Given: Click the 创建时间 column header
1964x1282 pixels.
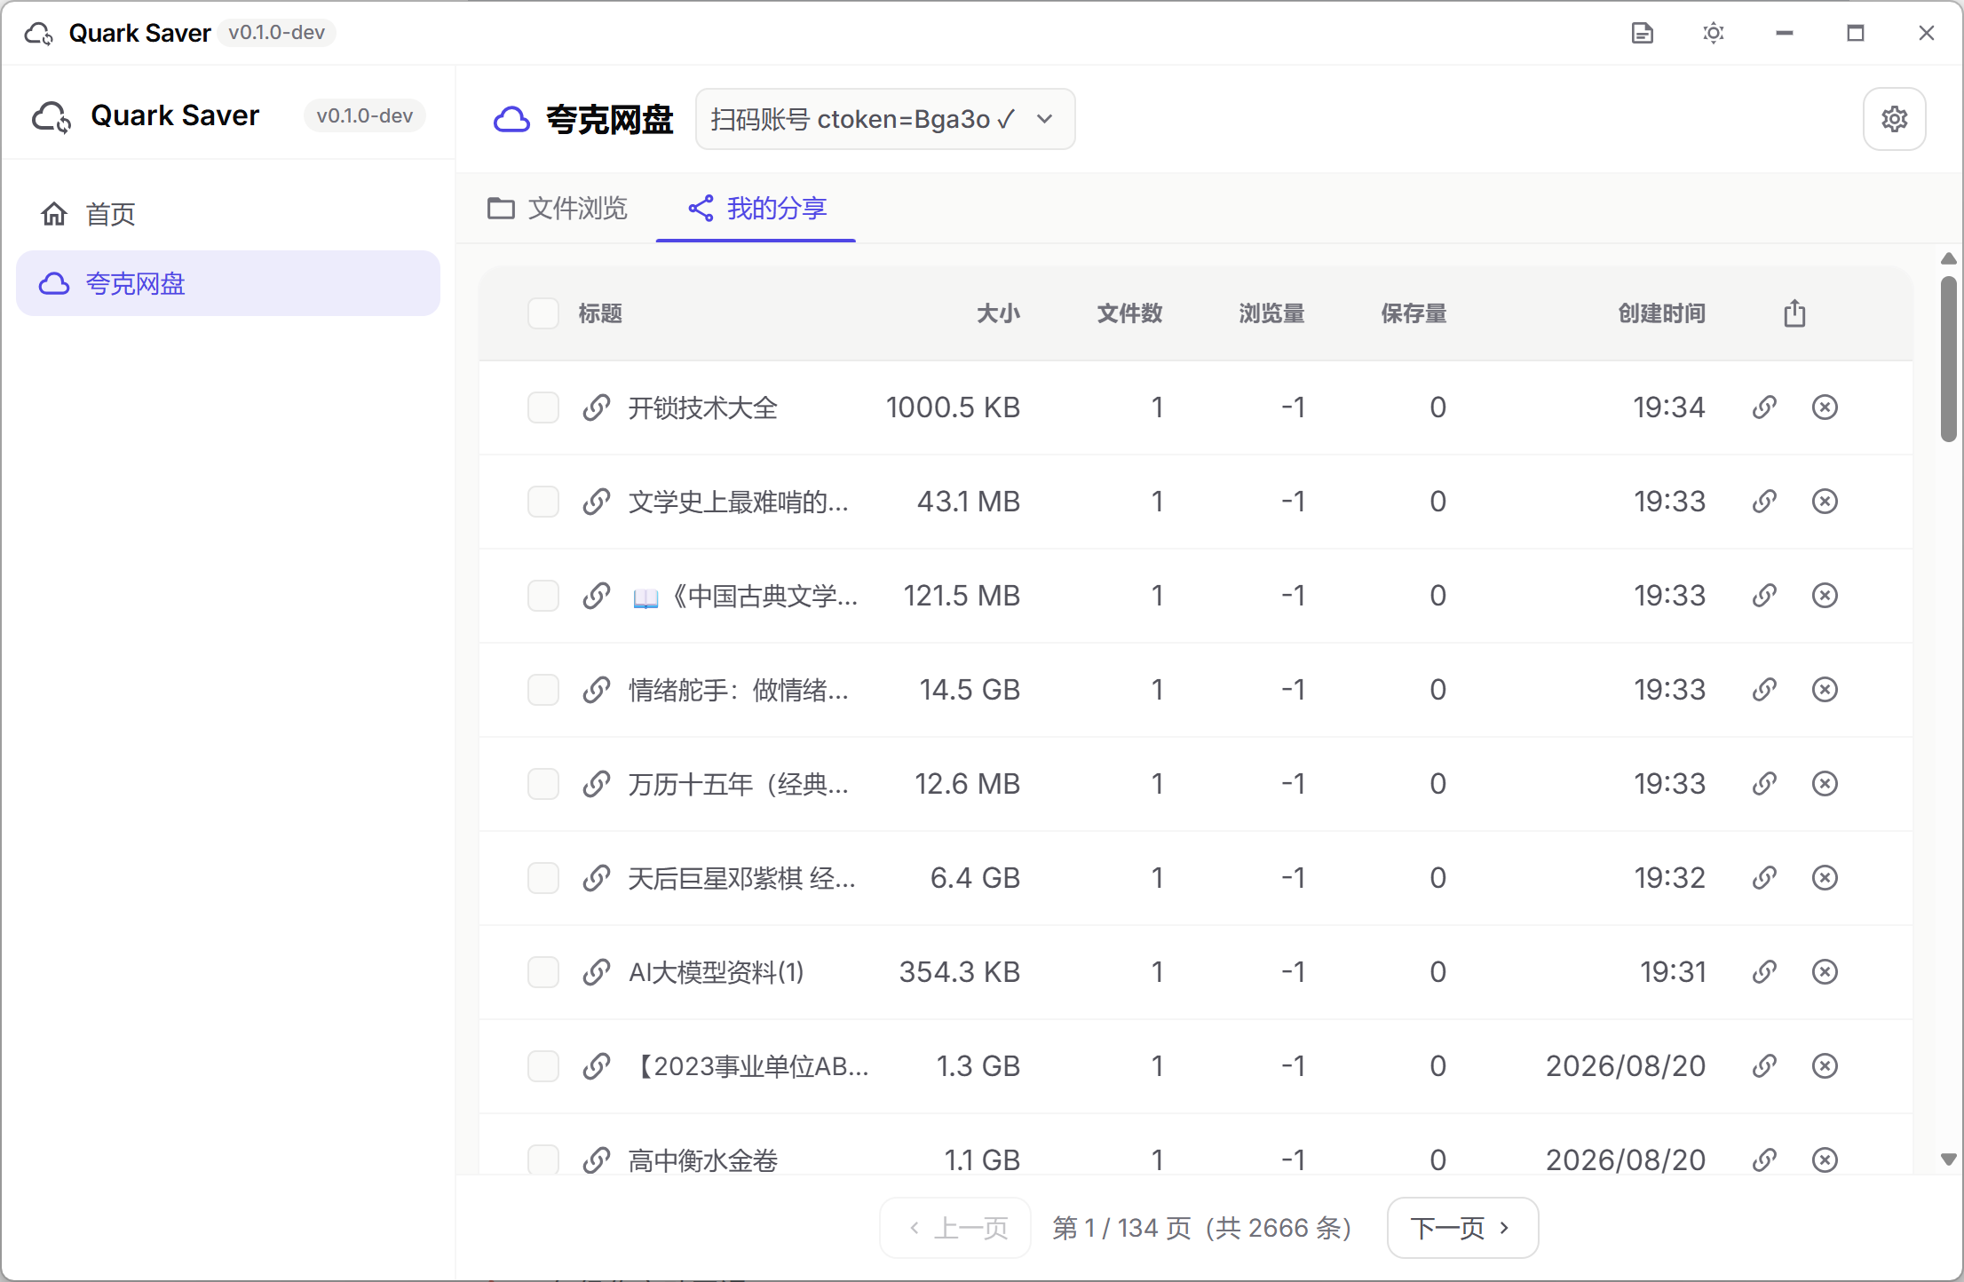Looking at the screenshot, I should [x=1661, y=313].
